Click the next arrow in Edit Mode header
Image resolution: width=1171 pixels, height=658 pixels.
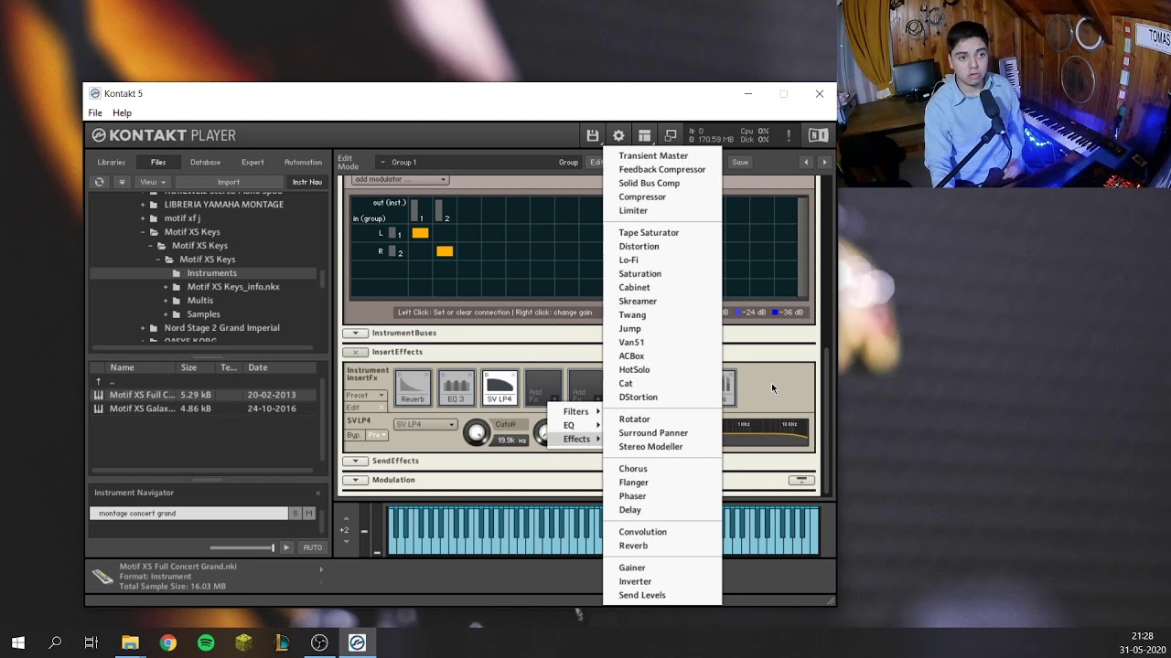point(824,163)
